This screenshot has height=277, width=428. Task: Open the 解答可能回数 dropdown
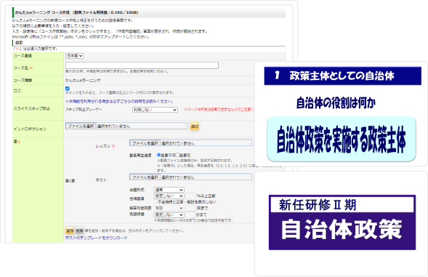point(169,208)
